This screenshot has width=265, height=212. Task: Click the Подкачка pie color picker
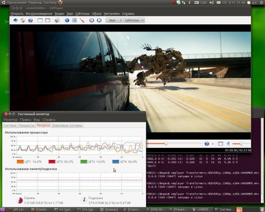point(84,201)
